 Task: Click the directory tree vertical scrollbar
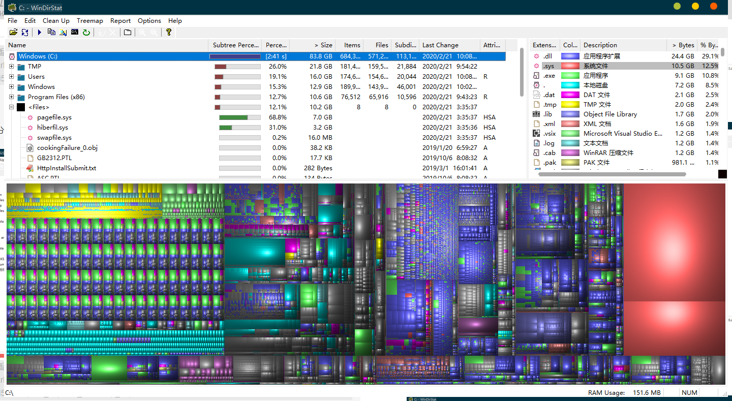click(522, 72)
